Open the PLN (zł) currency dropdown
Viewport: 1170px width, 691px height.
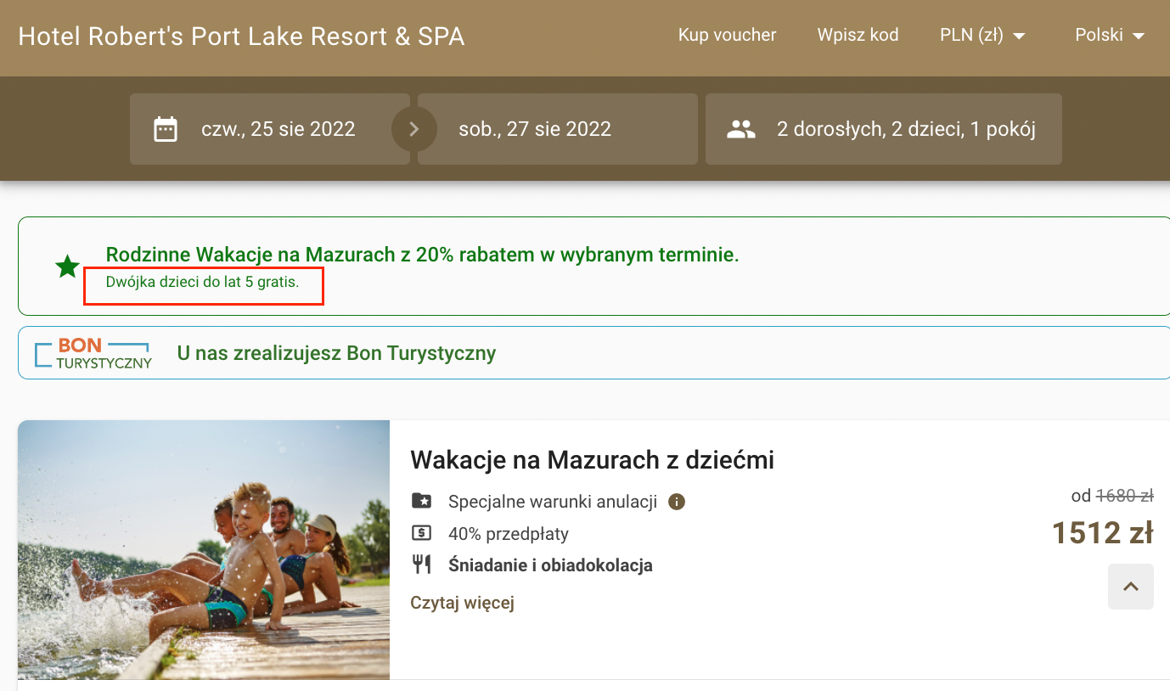click(x=983, y=35)
